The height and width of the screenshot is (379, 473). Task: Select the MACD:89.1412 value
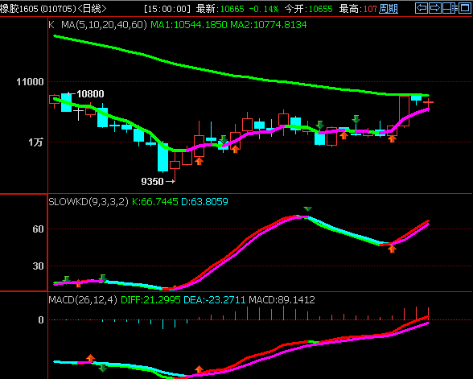[x=282, y=299]
